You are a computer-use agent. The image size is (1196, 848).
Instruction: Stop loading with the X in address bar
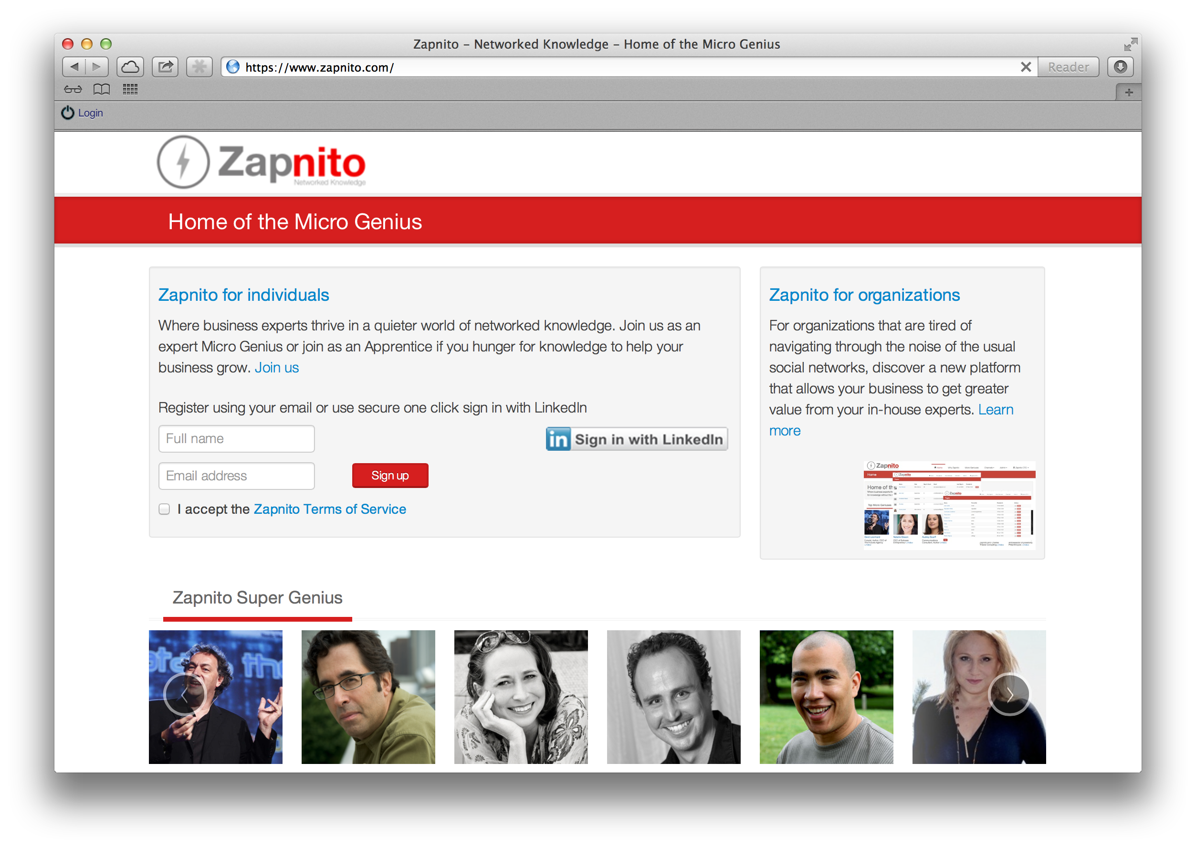[1025, 67]
